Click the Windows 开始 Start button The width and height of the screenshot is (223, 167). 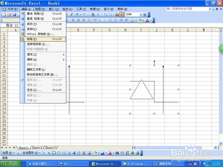pyautogui.click(x=11, y=164)
